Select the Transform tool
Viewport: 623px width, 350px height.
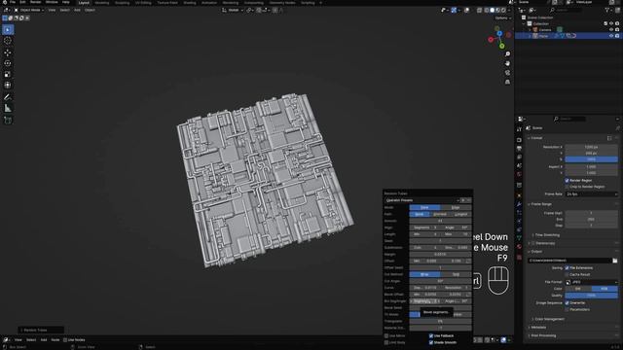pos(8,85)
